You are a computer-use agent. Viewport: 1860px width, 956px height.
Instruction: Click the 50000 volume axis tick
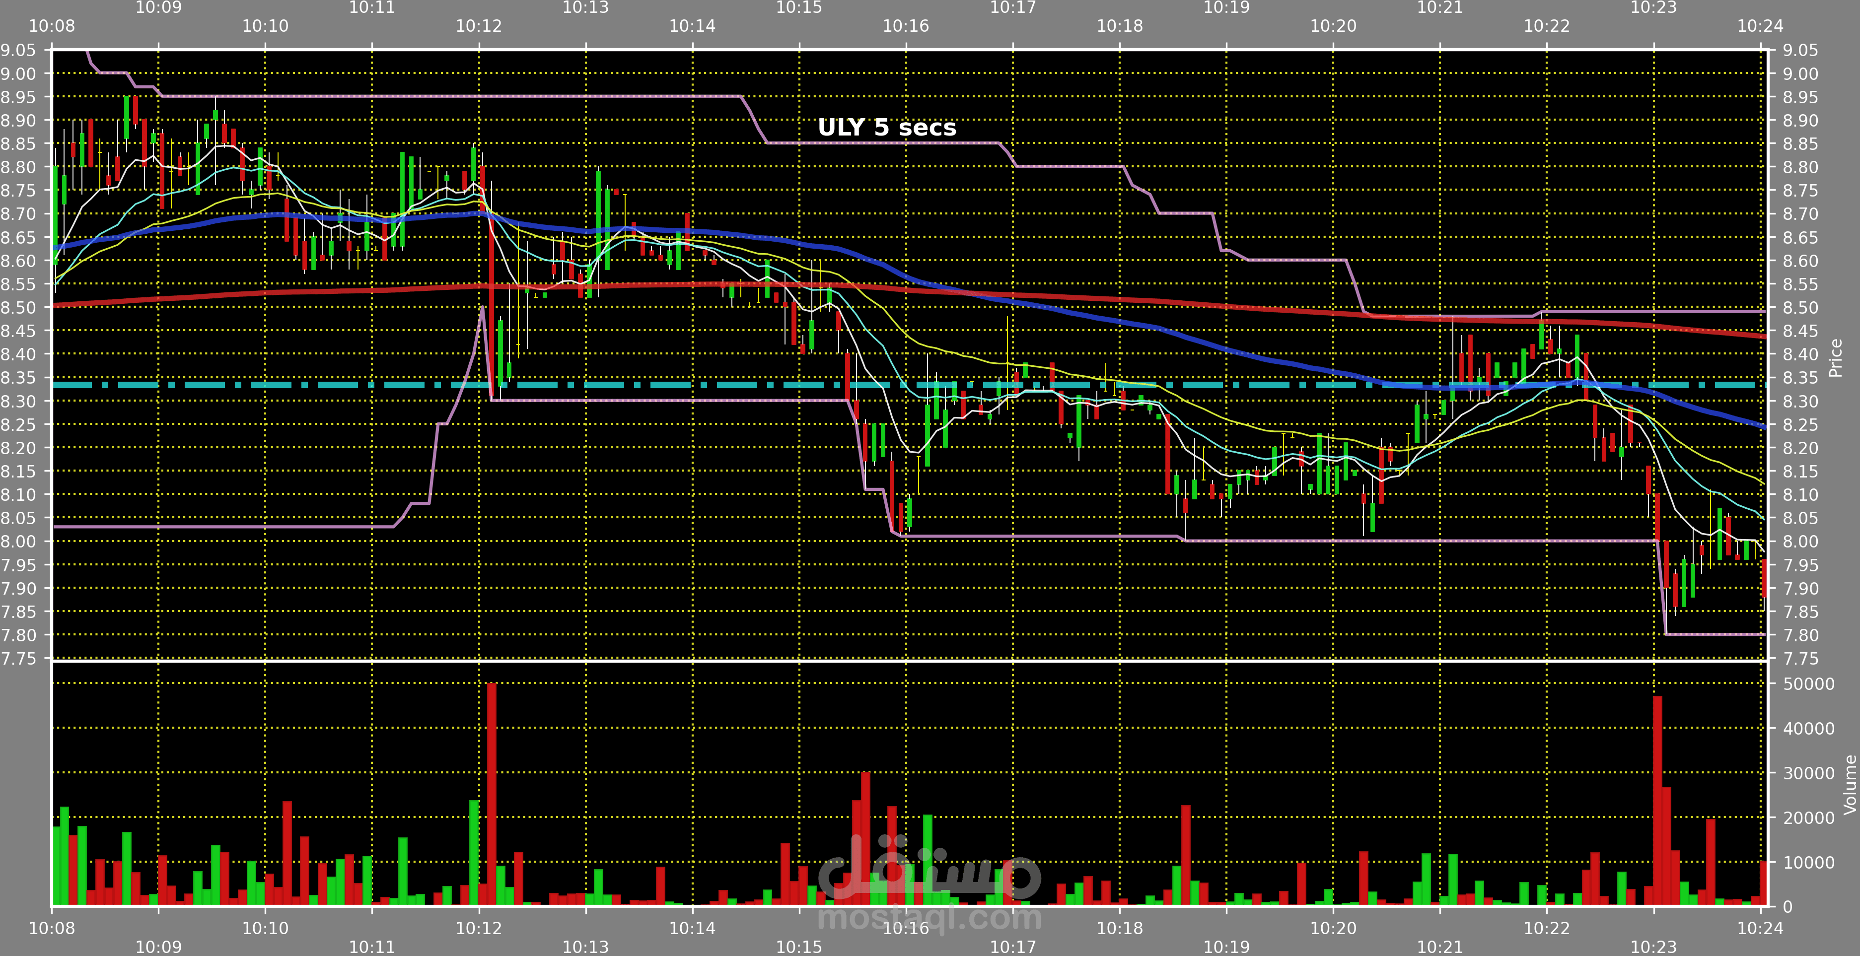pyautogui.click(x=1808, y=684)
